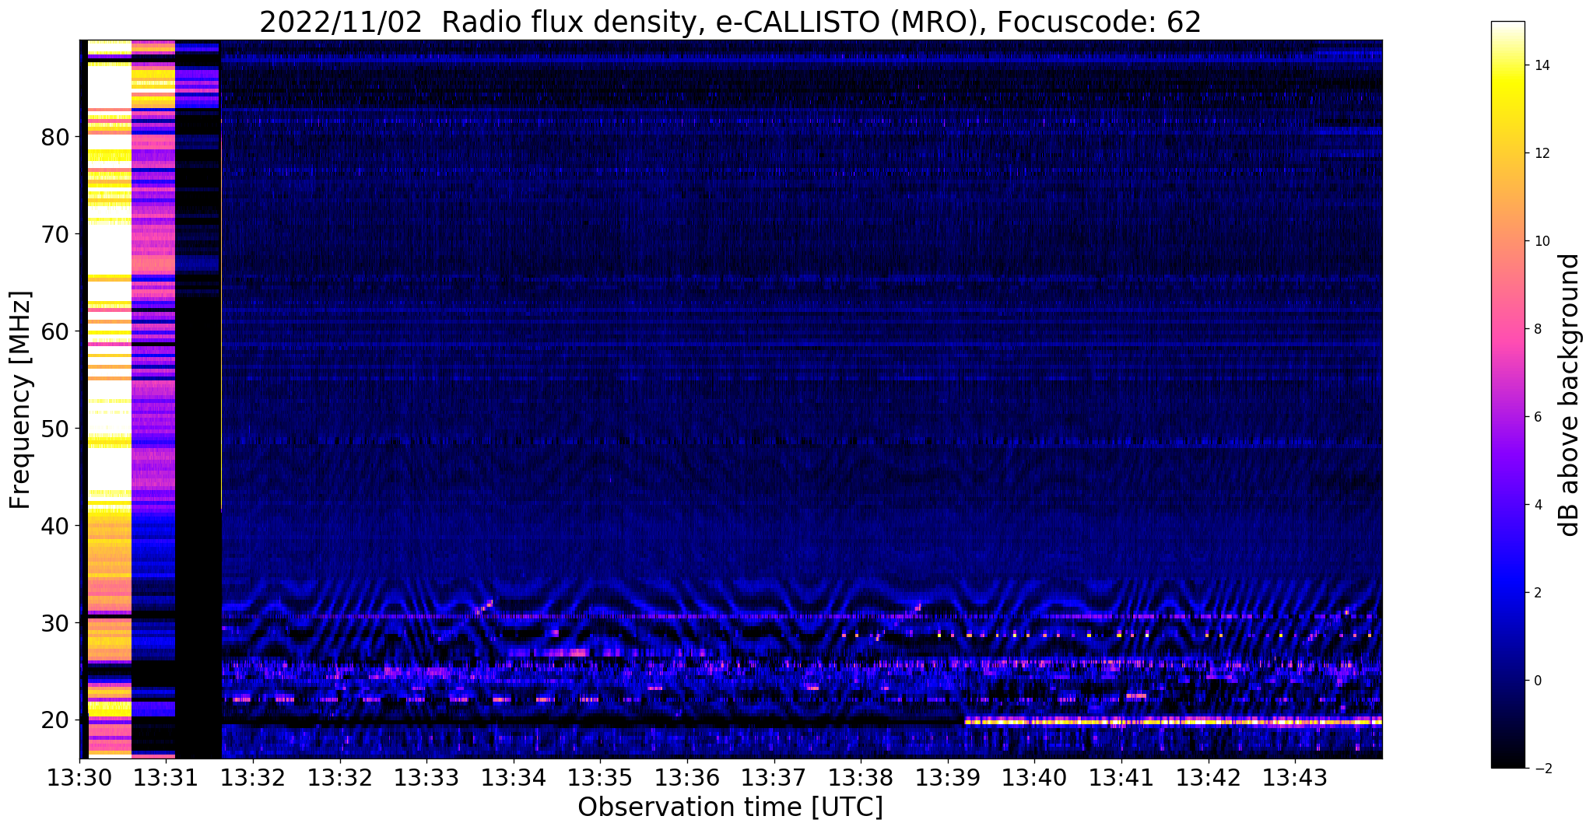Click inside the radio spectrogram plot area
The width and height of the screenshot is (1593, 830).
pos(731,399)
